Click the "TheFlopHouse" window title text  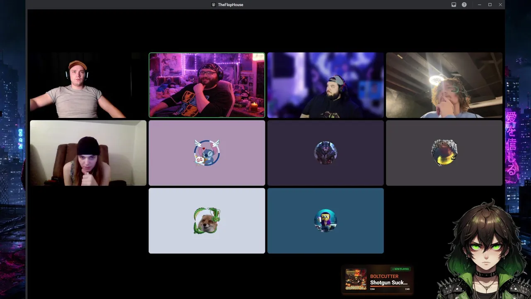click(231, 5)
